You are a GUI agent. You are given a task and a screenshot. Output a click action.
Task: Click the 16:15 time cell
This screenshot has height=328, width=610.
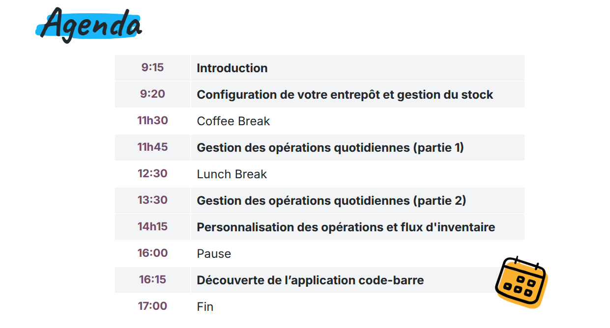tap(152, 280)
